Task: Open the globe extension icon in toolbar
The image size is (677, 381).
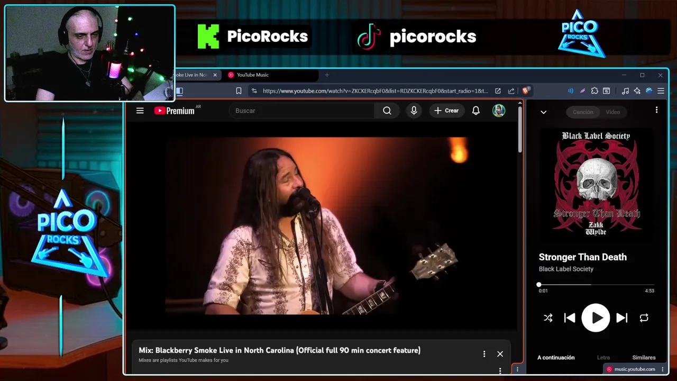Action: (x=649, y=91)
